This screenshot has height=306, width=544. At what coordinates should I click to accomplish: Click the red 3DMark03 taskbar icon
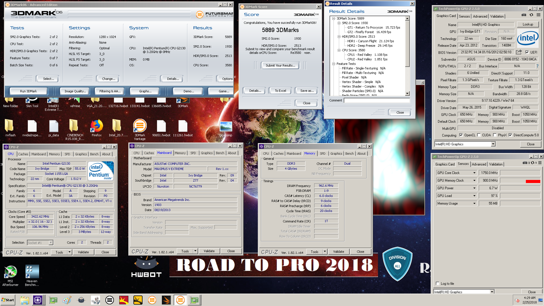pos(124,300)
